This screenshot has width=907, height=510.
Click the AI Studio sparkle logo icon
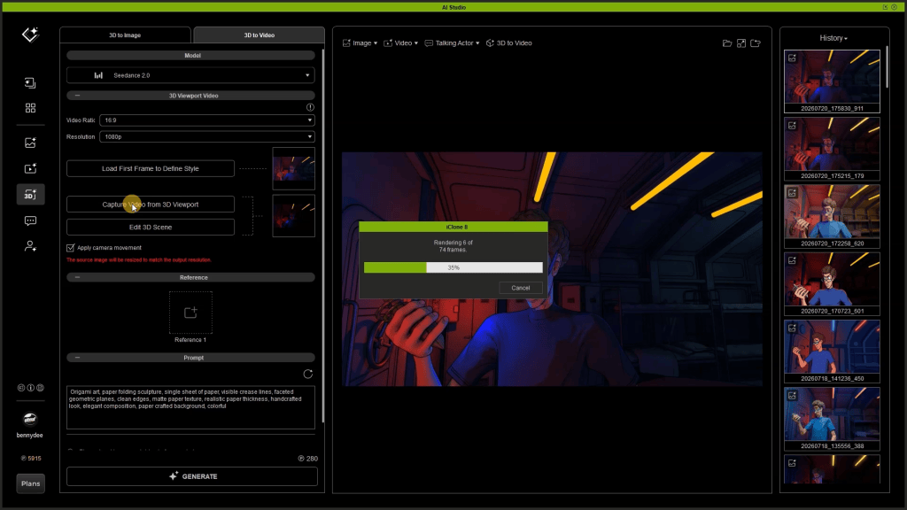coord(30,35)
